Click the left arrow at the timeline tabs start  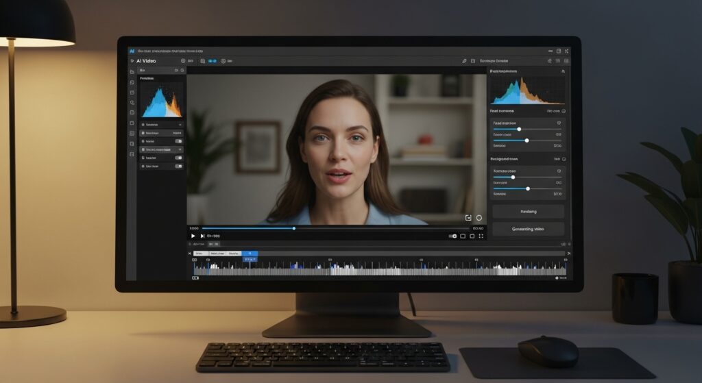click(x=190, y=254)
